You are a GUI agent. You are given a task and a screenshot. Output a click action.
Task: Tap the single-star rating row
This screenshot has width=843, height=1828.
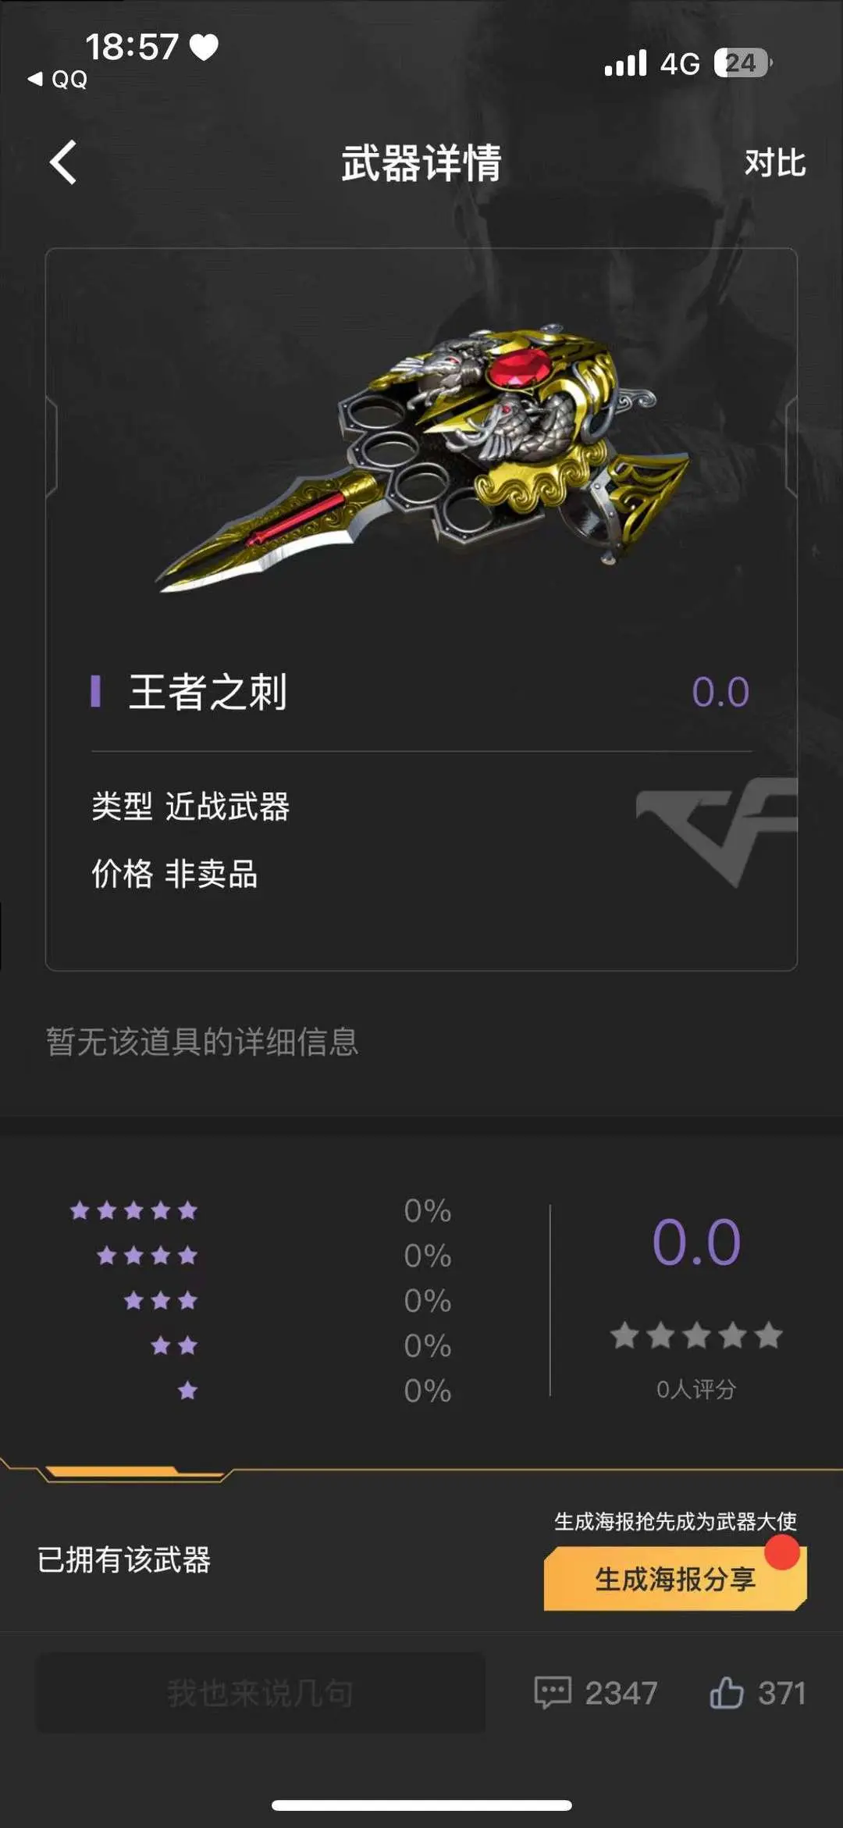[315, 1390]
